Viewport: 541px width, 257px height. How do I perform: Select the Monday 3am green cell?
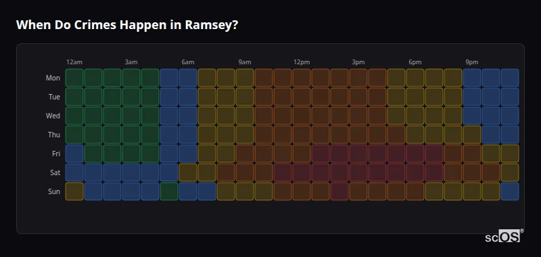[x=131, y=78]
